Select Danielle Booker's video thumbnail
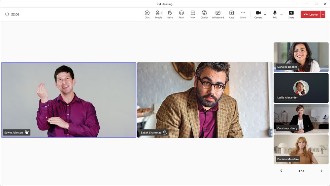 [x=301, y=57]
